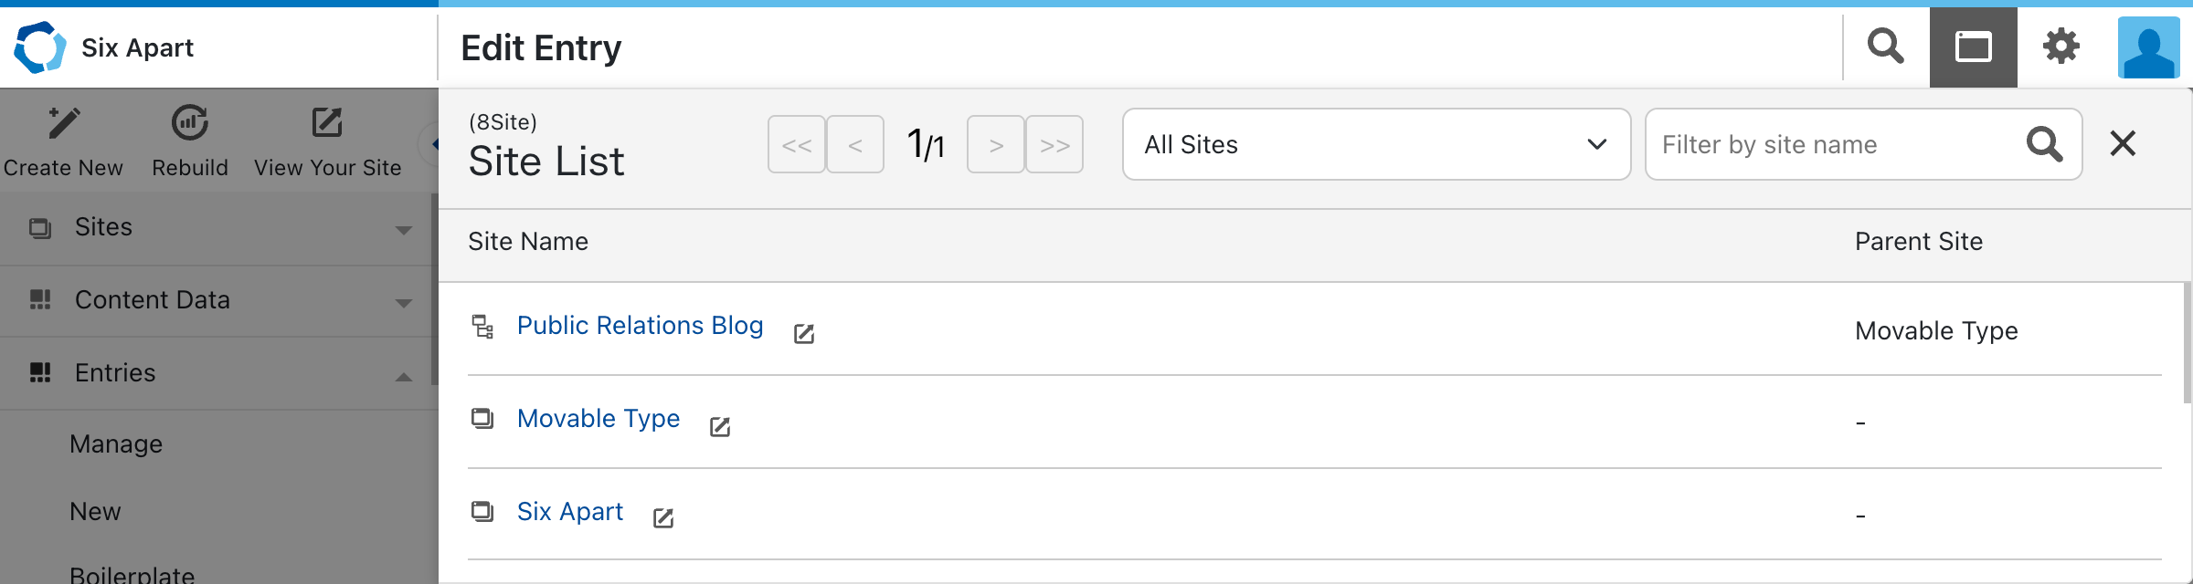
Task: Open edit icon beside Public Relations Blog
Action: [804, 334]
